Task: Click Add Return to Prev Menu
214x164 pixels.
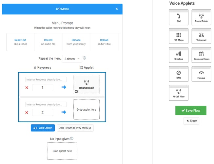Action: point(75,128)
